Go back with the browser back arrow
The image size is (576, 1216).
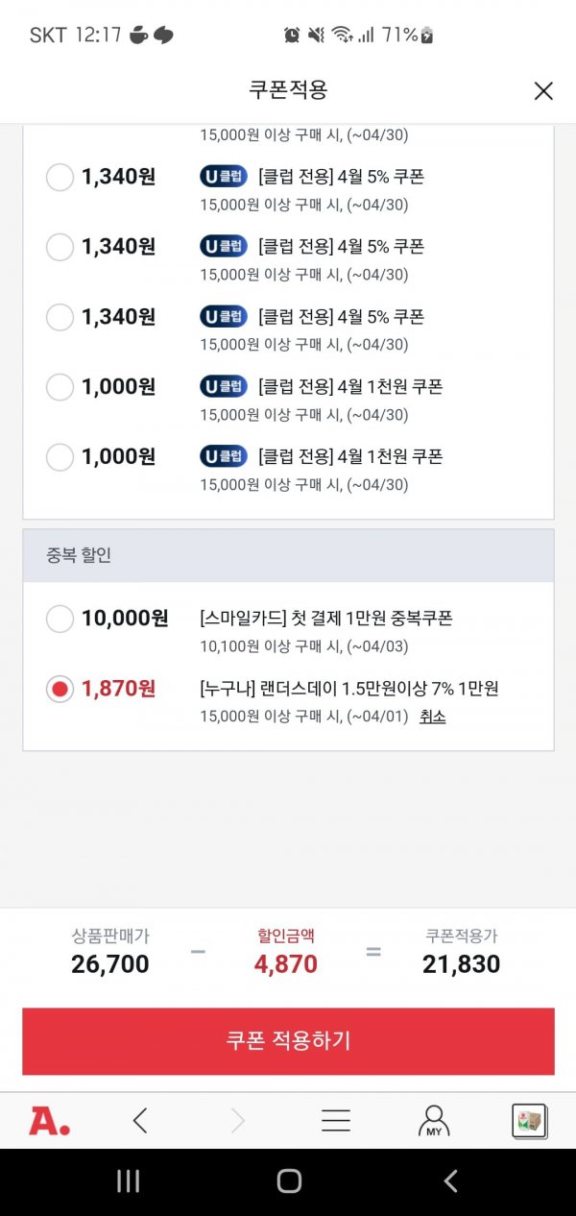click(x=141, y=1120)
